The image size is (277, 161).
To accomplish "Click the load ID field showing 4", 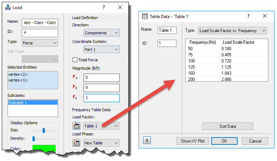I will point(40,33).
